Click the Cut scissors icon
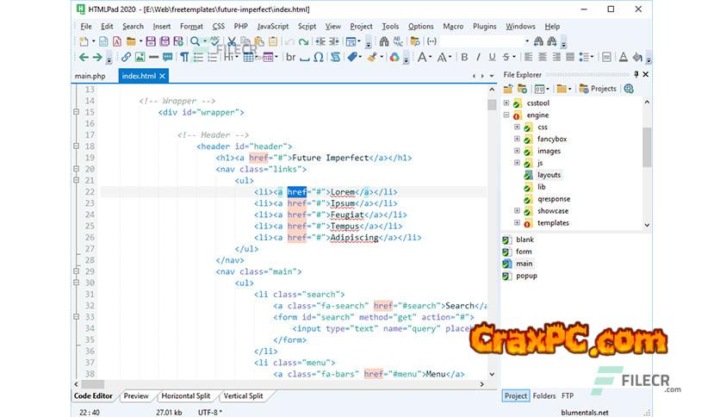720x417 pixels. pyautogui.click(x=232, y=41)
